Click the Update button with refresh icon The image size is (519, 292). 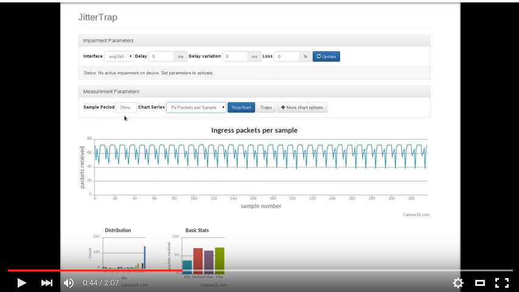[326, 56]
